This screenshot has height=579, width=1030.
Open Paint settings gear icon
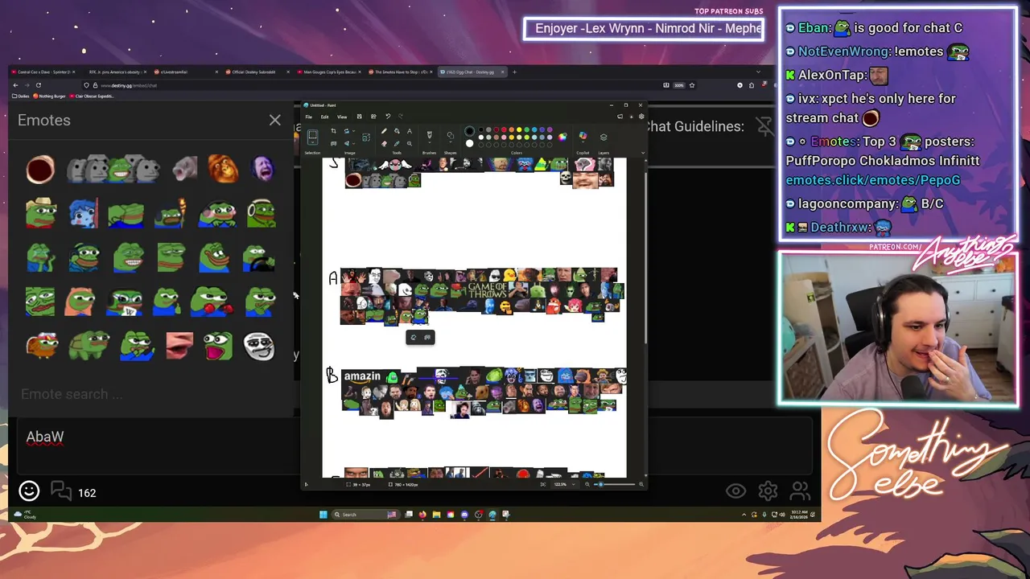(641, 117)
